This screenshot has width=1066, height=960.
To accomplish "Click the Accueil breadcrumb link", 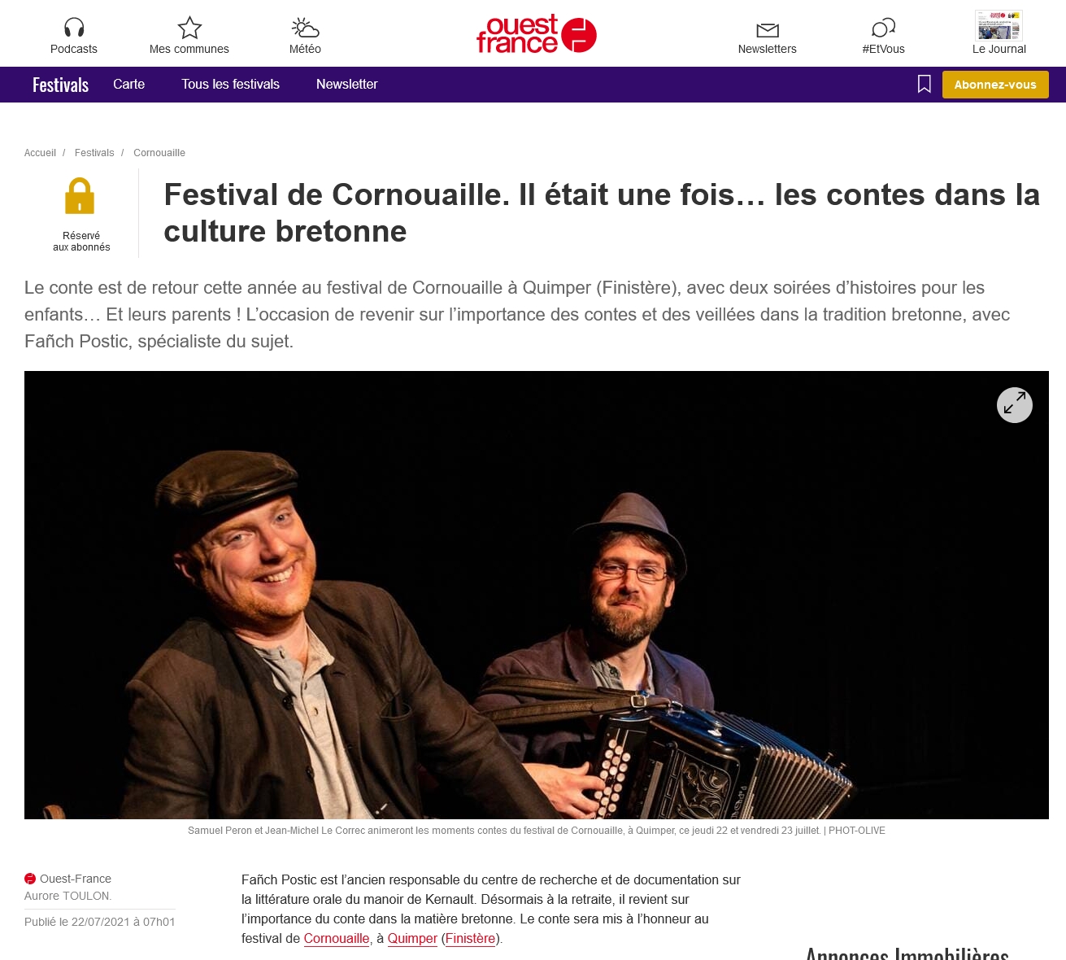I will (40, 153).
